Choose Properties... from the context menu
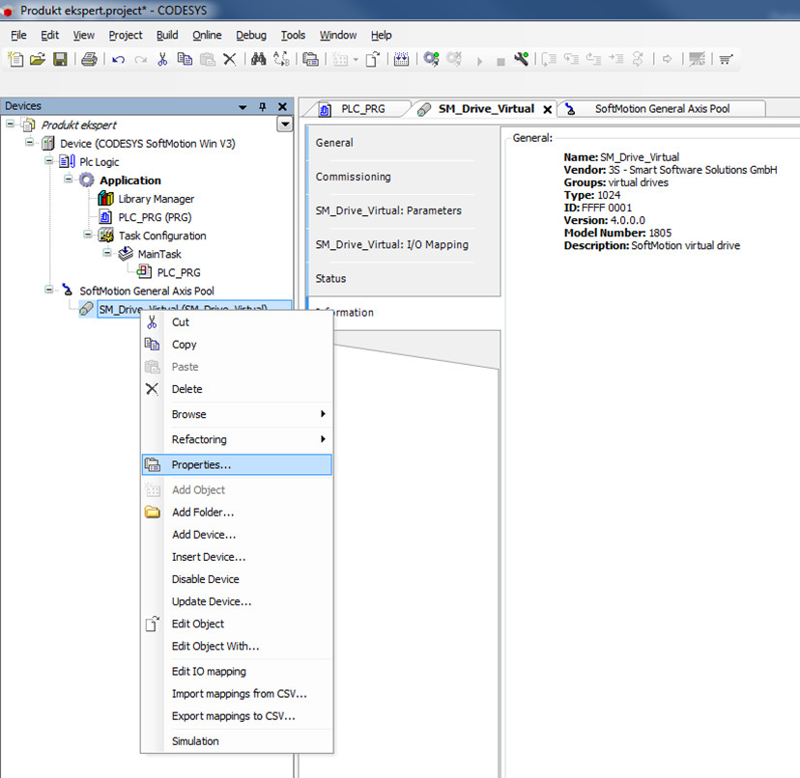800x778 pixels. click(x=238, y=464)
